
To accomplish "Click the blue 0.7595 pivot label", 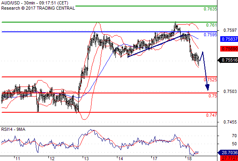I will coord(210,35).
